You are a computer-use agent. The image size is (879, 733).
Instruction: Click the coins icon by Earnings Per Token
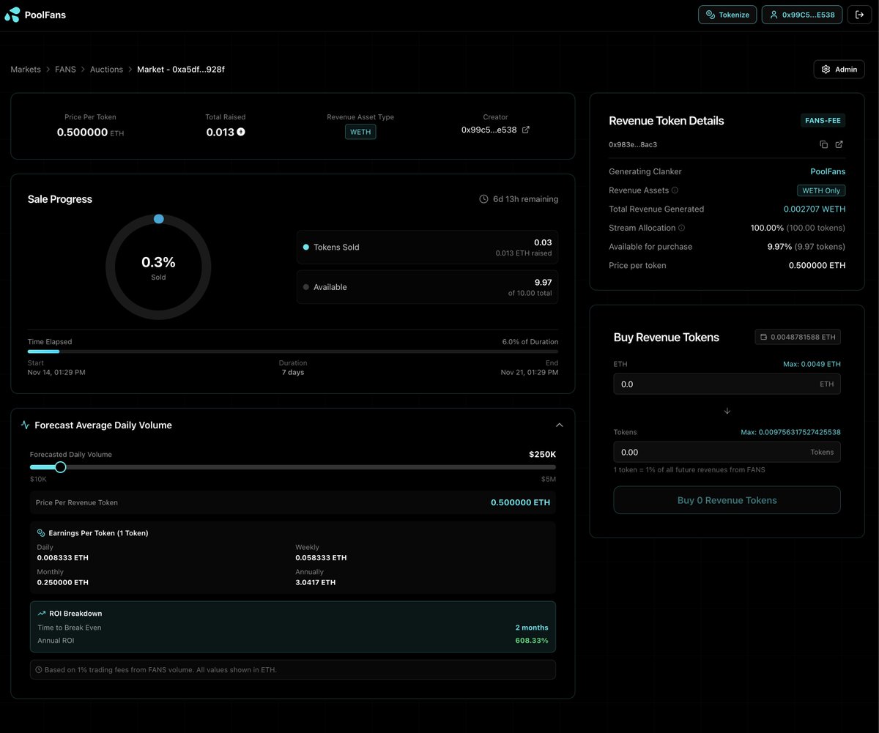tap(41, 533)
